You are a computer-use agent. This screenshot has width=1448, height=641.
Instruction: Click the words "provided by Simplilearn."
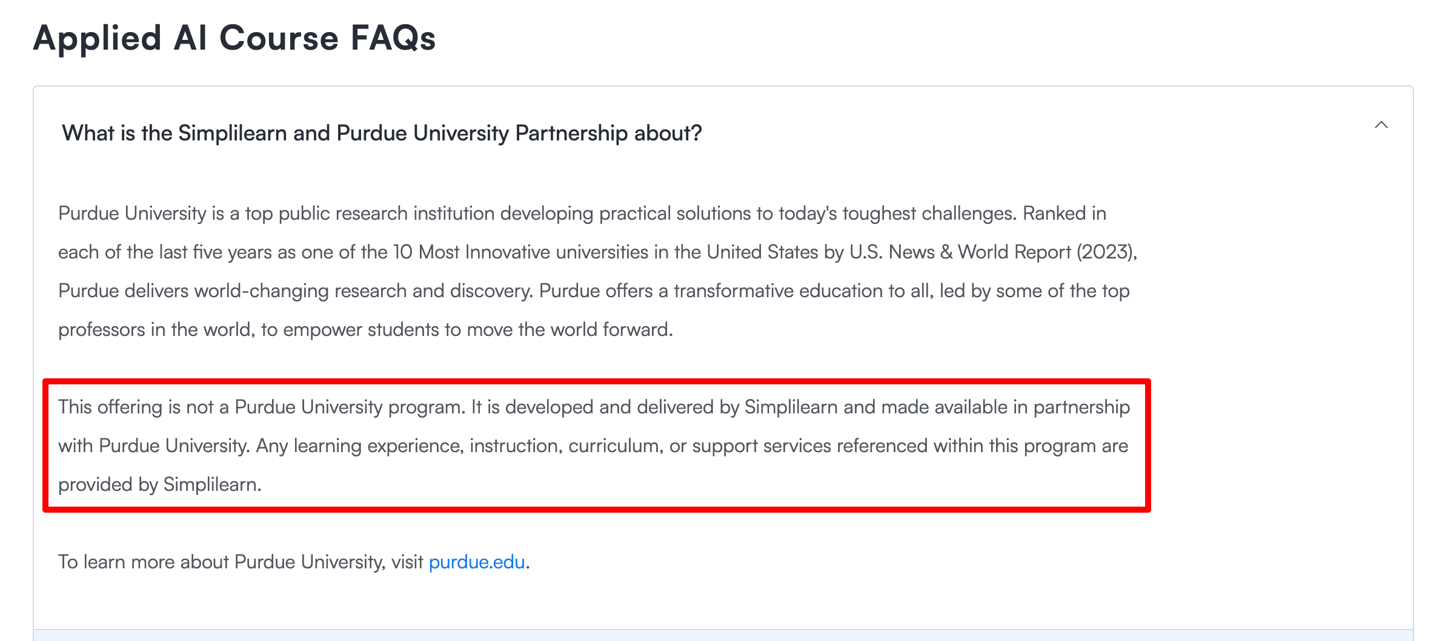pos(160,485)
